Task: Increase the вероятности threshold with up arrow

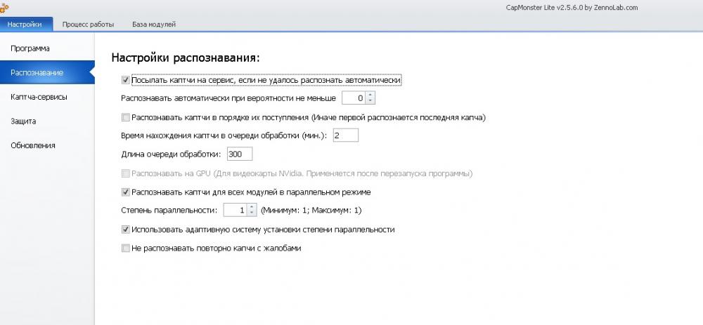Action: point(370,95)
